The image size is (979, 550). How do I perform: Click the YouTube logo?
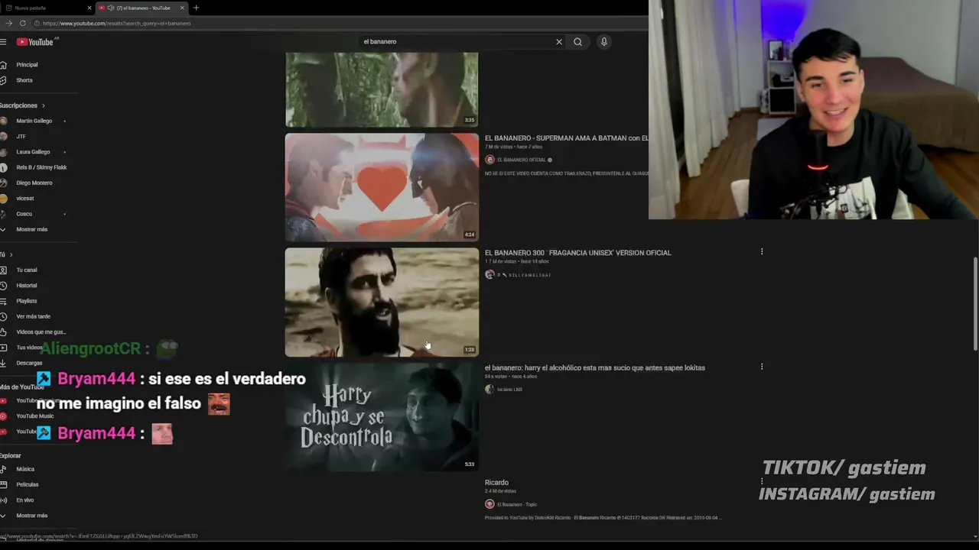[x=35, y=42]
